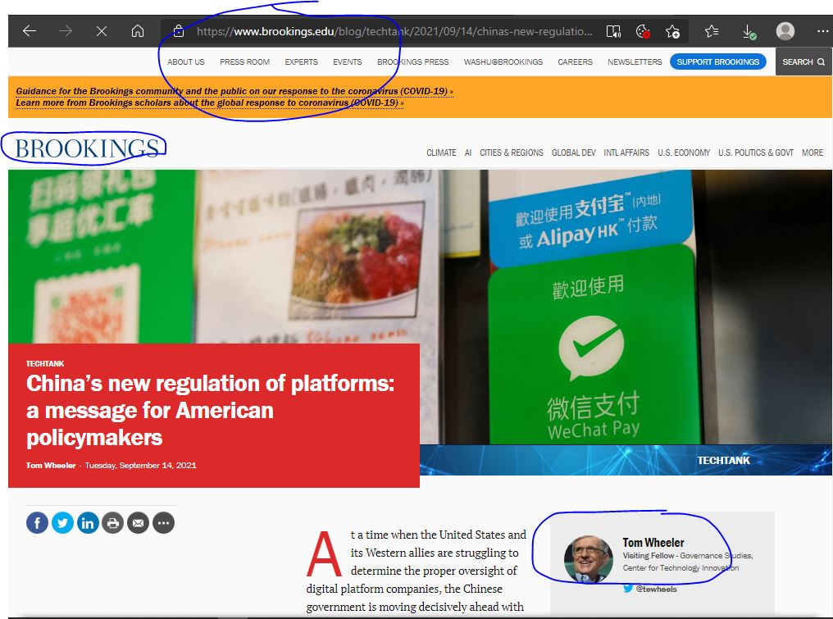The height and width of the screenshot is (619, 833).
Task: Open the browser settings ellipsis menu
Action: click(x=822, y=31)
